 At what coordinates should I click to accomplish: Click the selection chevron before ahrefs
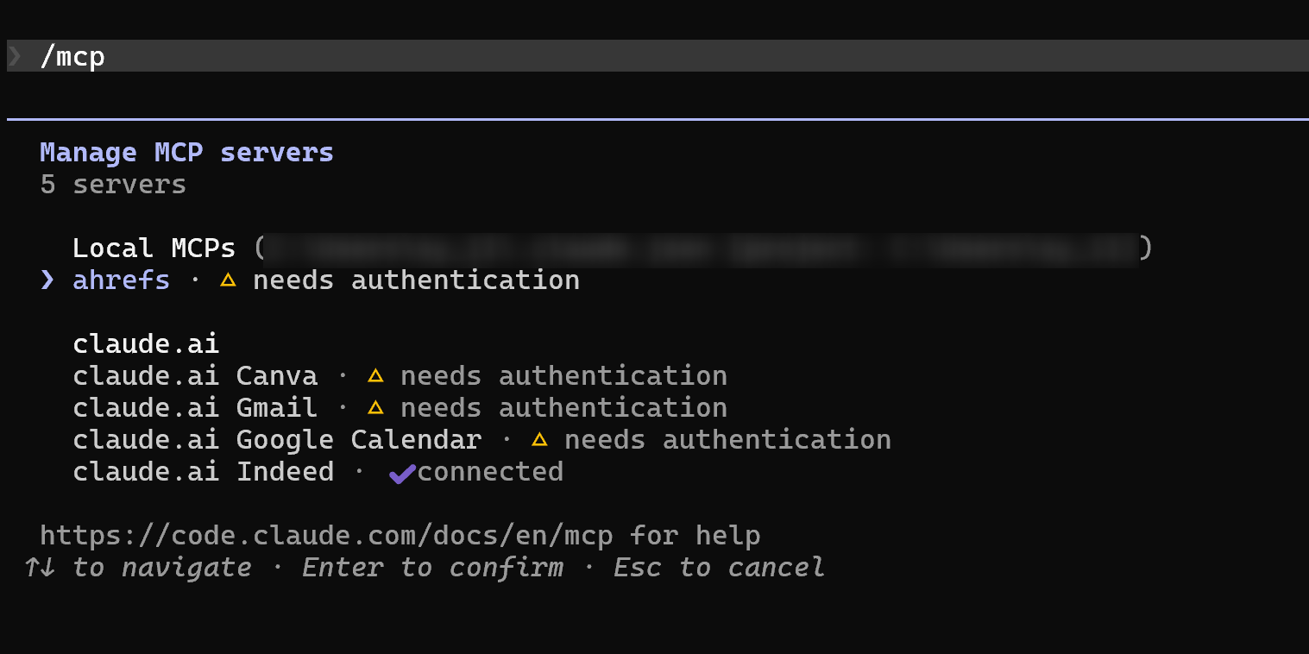[46, 280]
